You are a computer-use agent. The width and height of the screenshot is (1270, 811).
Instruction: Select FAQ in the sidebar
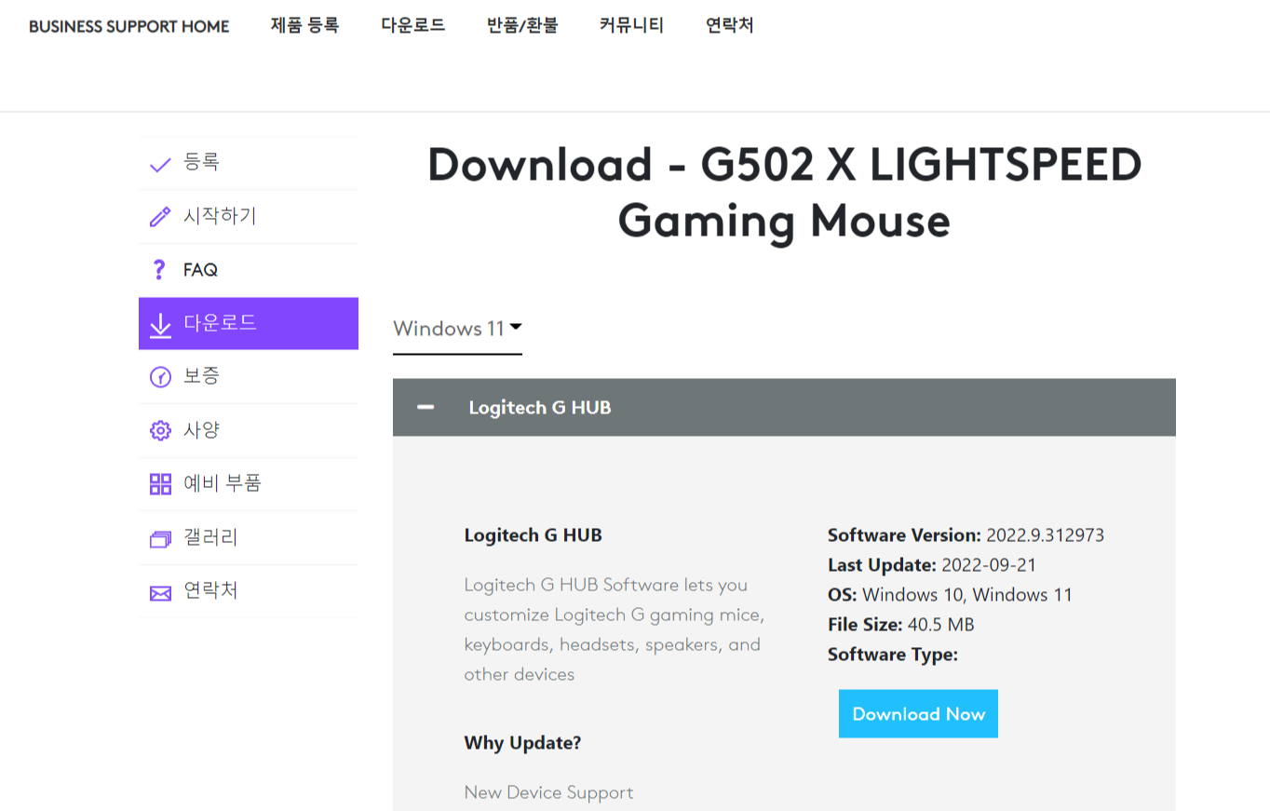[249, 271]
